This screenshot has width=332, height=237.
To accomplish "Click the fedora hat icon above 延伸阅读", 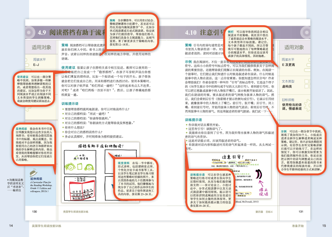I will click(x=34, y=172).
